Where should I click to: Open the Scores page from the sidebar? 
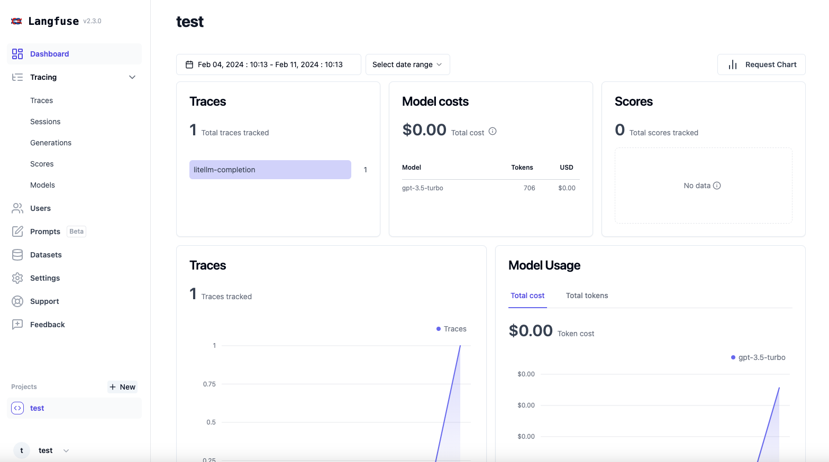pos(42,164)
